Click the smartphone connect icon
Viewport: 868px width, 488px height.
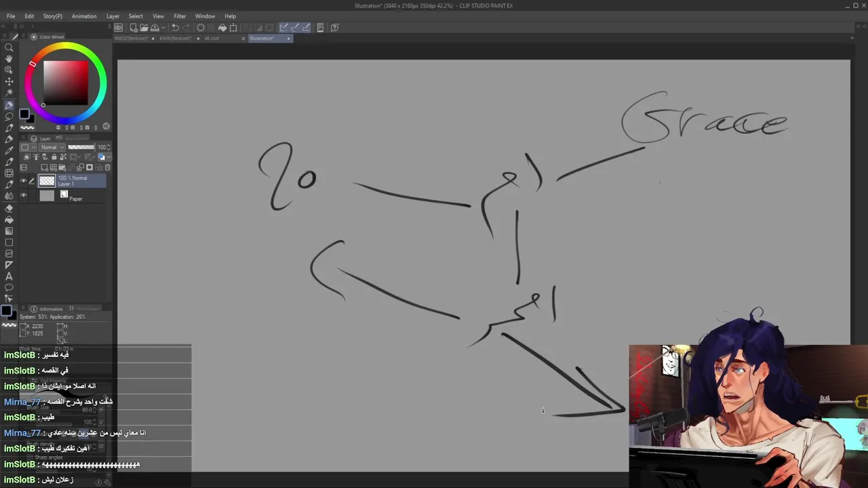coord(320,28)
